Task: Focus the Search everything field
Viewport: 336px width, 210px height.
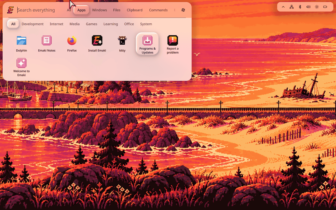Action: [39, 10]
